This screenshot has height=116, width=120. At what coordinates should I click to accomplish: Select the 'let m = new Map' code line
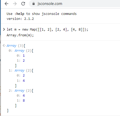pyautogui.click(x=47, y=30)
